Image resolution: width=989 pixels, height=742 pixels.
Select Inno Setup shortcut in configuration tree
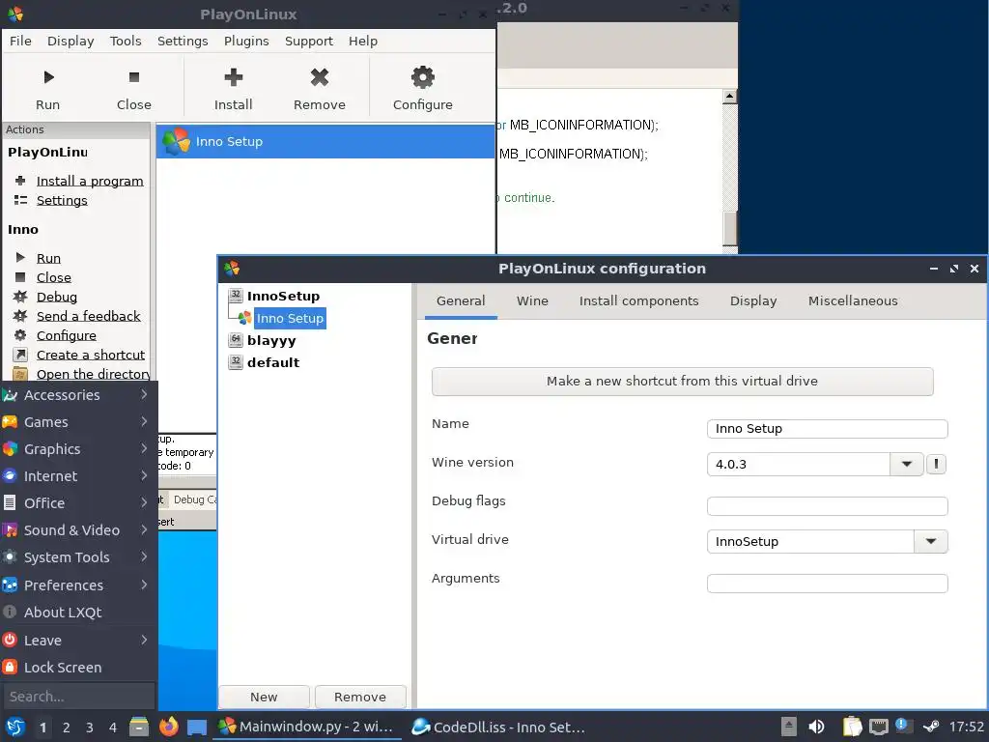290,318
